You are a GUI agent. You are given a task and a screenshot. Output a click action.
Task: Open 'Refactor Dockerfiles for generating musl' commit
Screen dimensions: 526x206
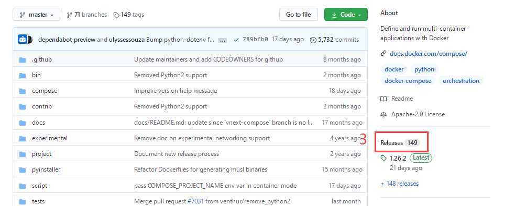[x=201, y=169]
